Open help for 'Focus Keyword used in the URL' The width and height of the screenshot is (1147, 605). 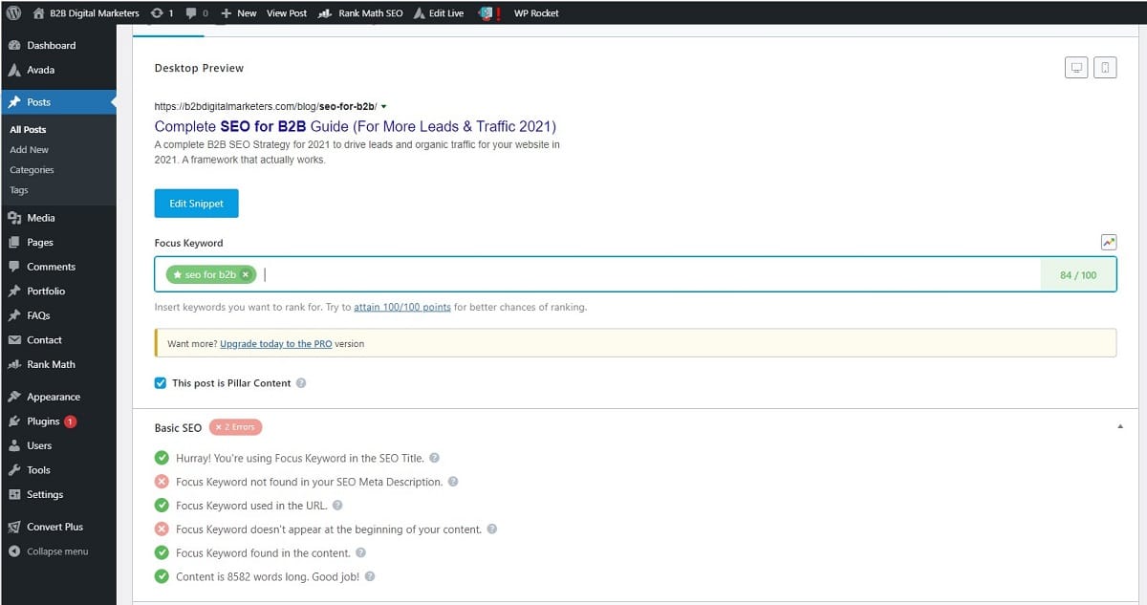click(x=337, y=506)
